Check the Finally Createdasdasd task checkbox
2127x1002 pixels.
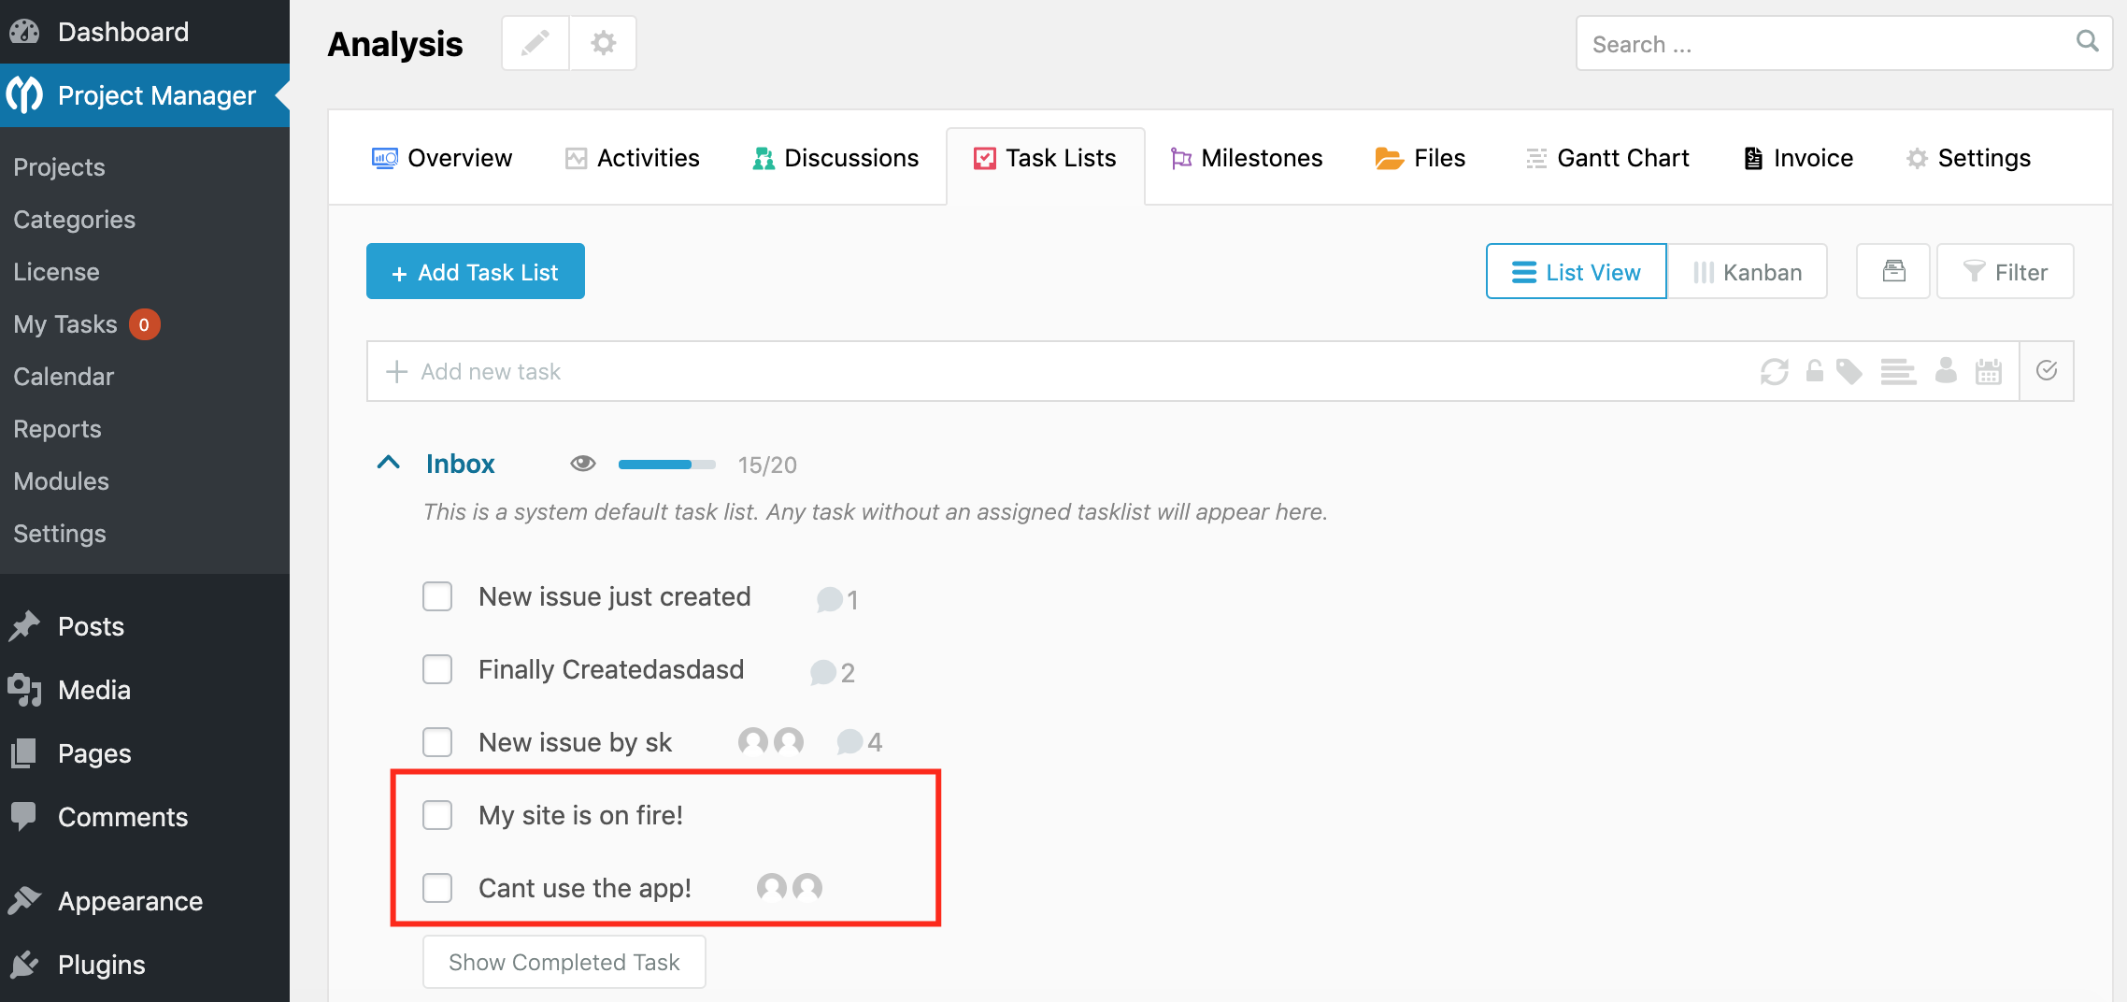pos(437,669)
